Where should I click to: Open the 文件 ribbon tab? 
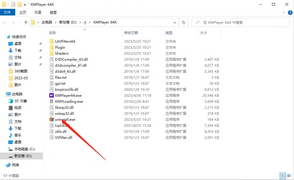7,12
